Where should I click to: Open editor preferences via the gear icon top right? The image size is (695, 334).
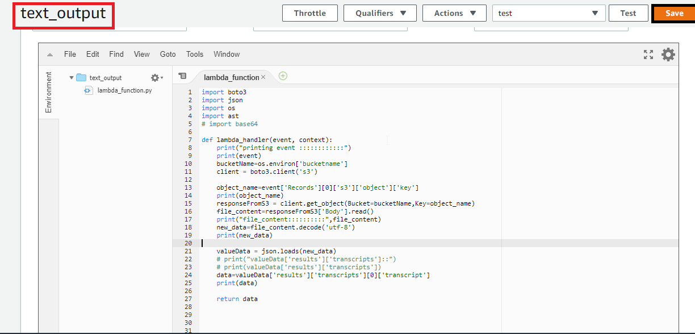(x=668, y=55)
